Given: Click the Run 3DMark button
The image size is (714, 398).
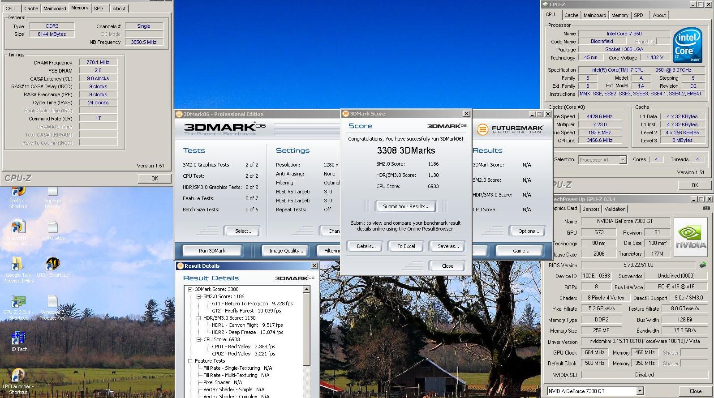Looking at the screenshot, I should click(212, 251).
